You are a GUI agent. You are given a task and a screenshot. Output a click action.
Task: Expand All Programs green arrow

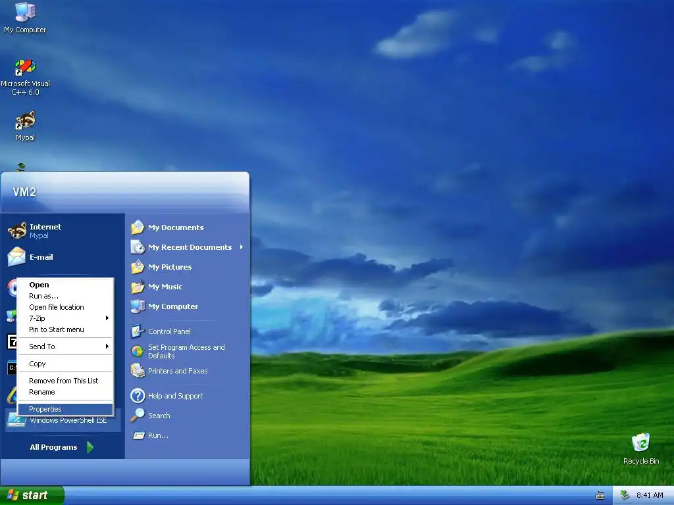[x=90, y=447]
